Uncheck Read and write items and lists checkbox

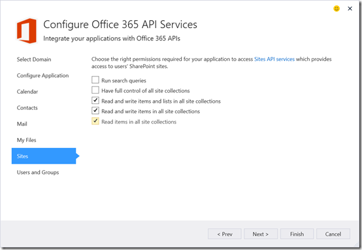click(95, 100)
